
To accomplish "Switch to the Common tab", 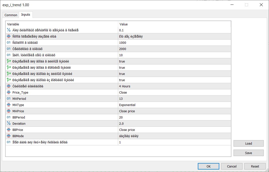I will click(11, 15).
